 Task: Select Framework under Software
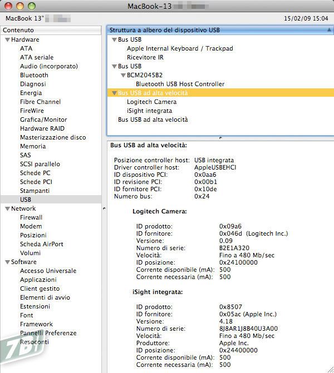(36, 324)
